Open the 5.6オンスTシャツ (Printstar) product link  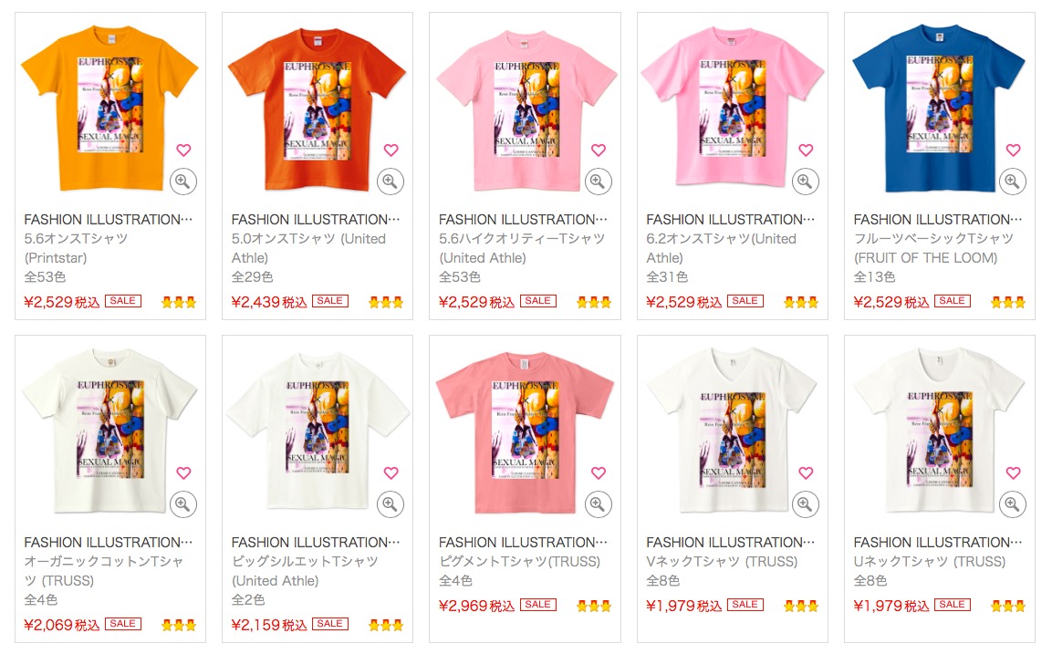click(76, 247)
